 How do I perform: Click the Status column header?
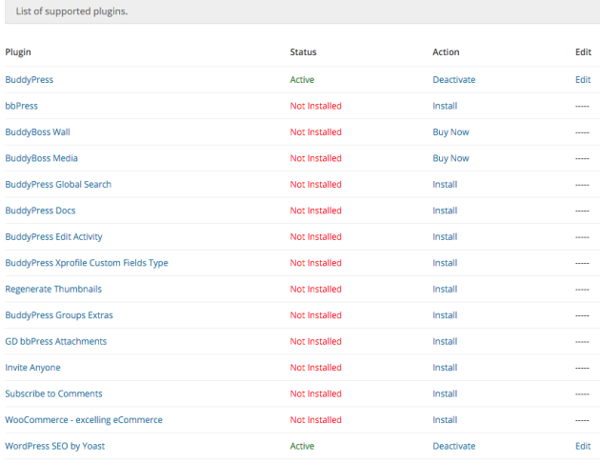click(303, 52)
